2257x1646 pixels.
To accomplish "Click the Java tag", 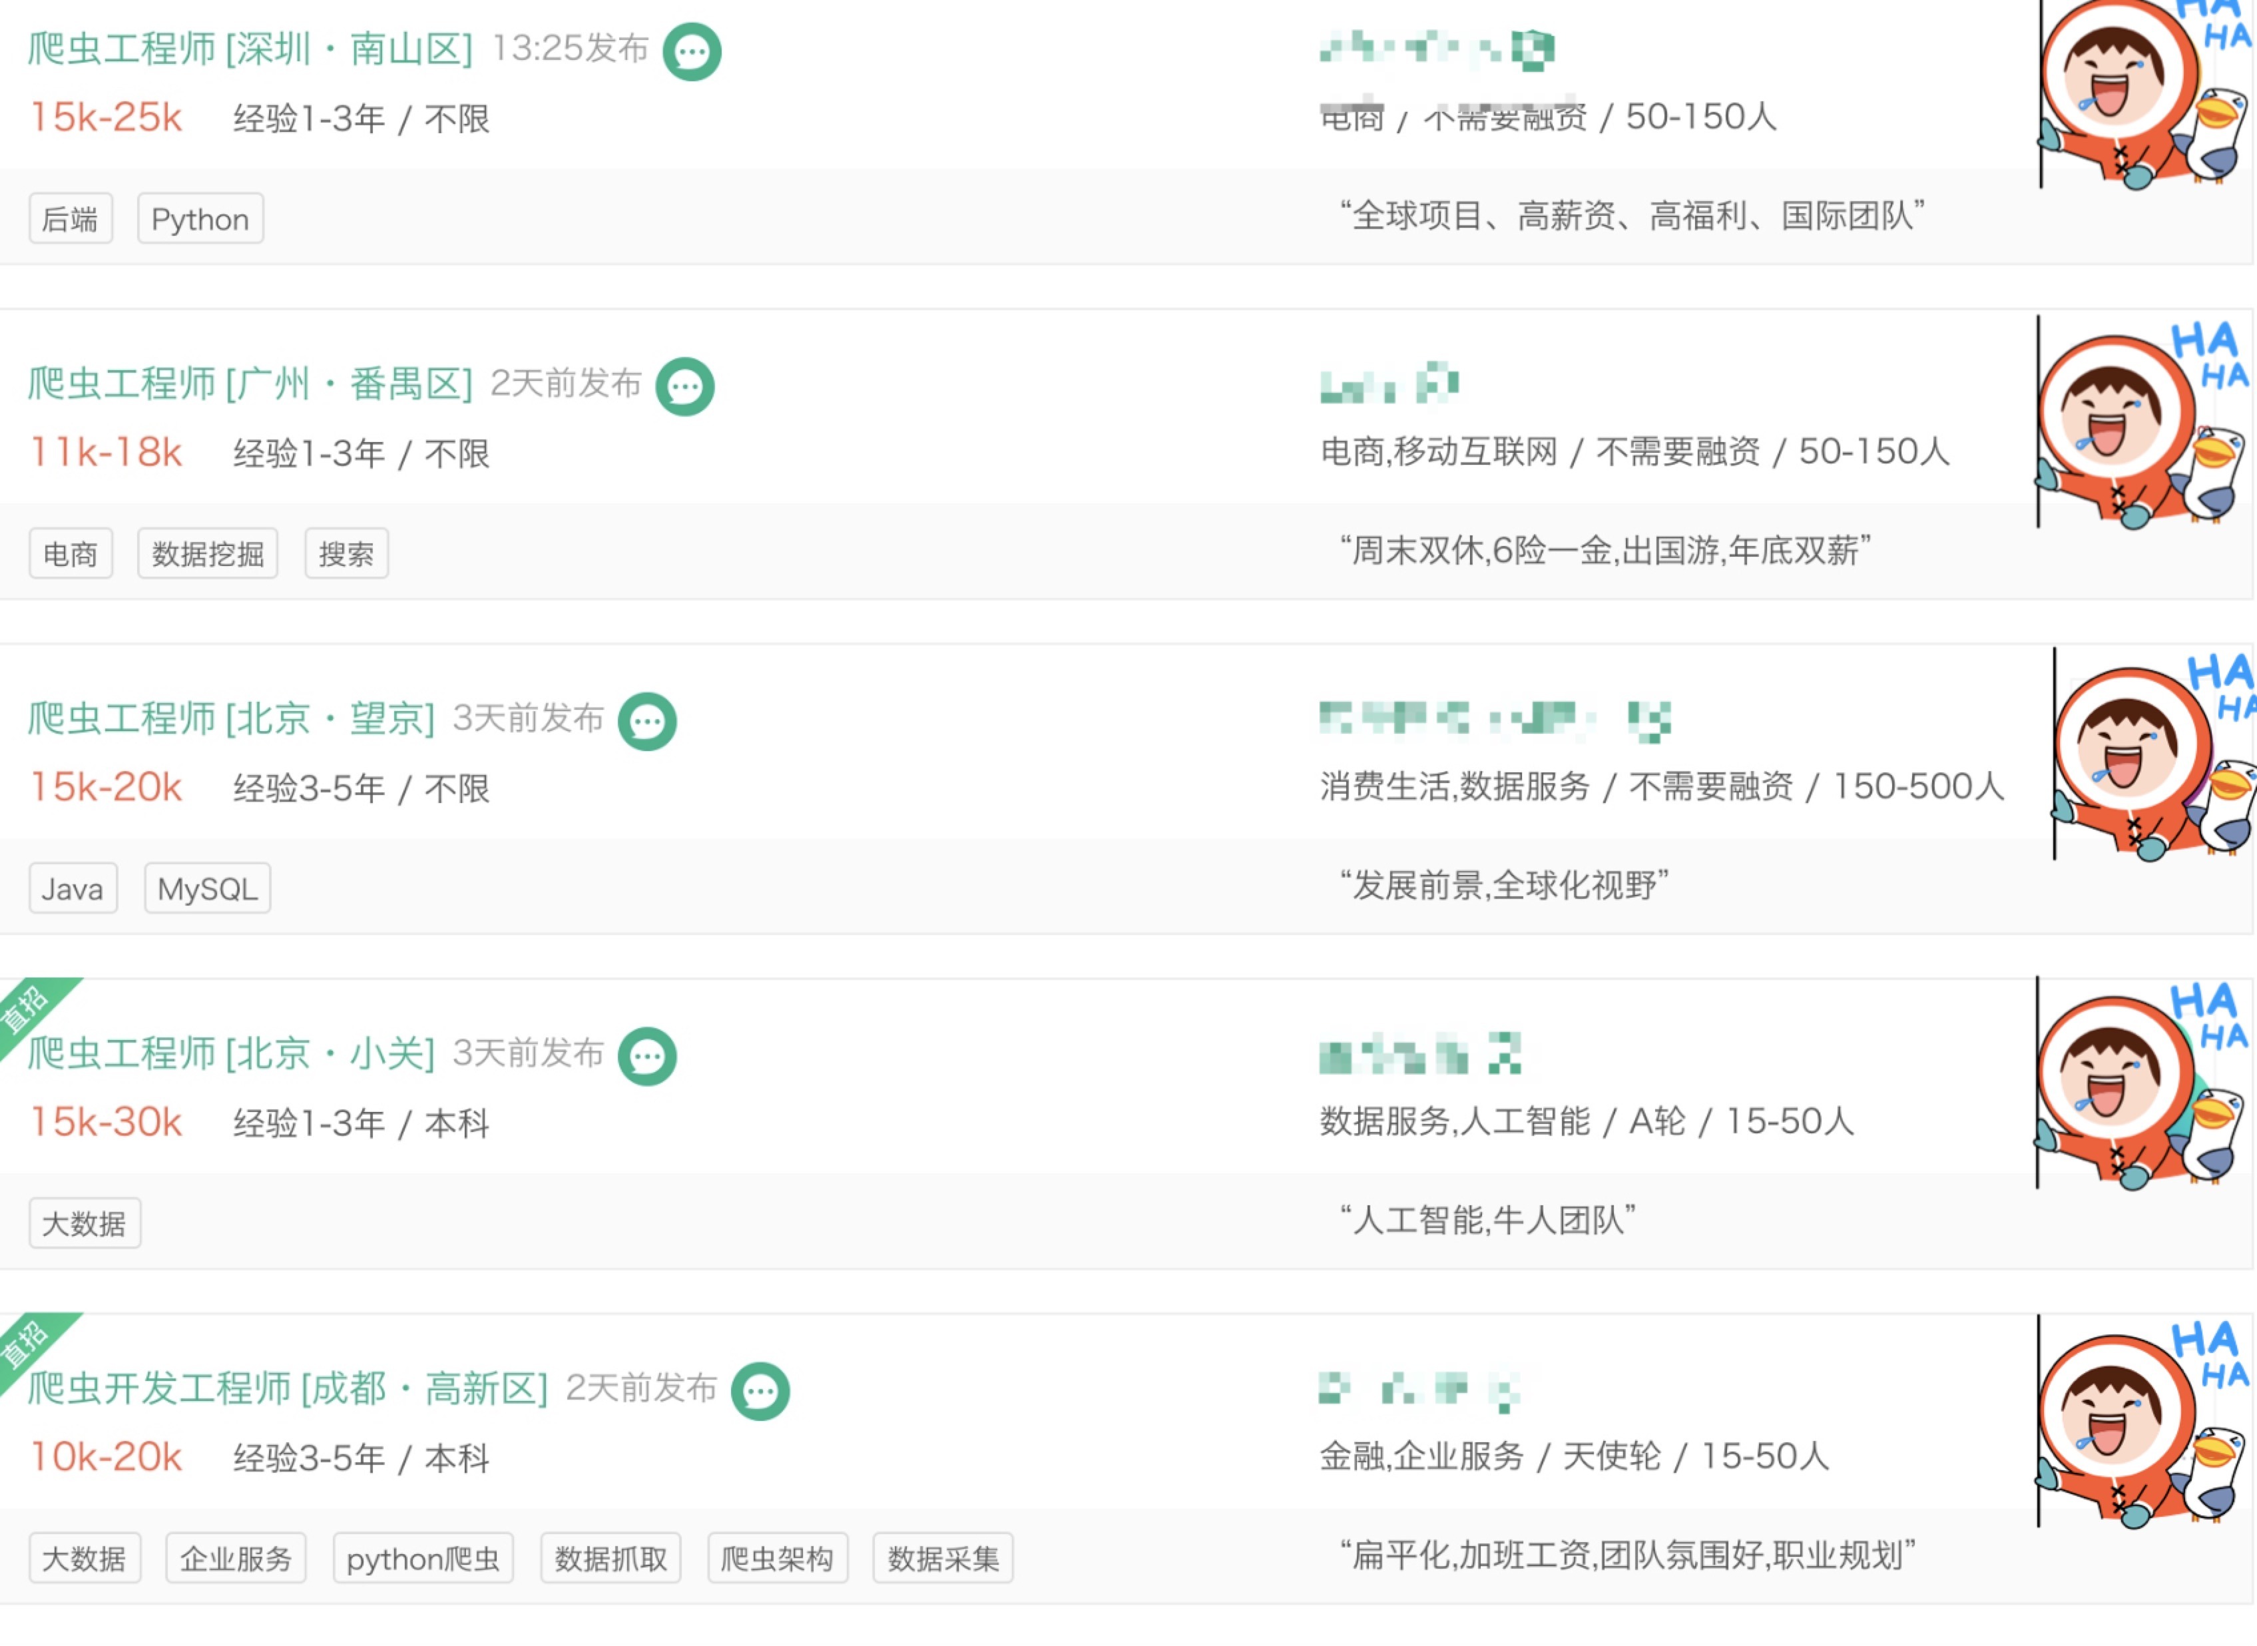I will point(73,888).
